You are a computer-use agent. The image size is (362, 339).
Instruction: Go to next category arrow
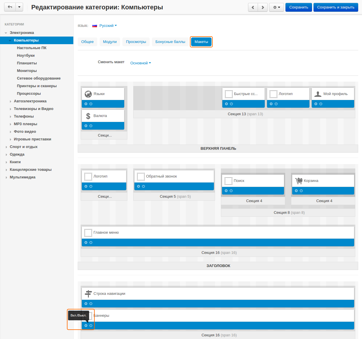click(263, 7)
